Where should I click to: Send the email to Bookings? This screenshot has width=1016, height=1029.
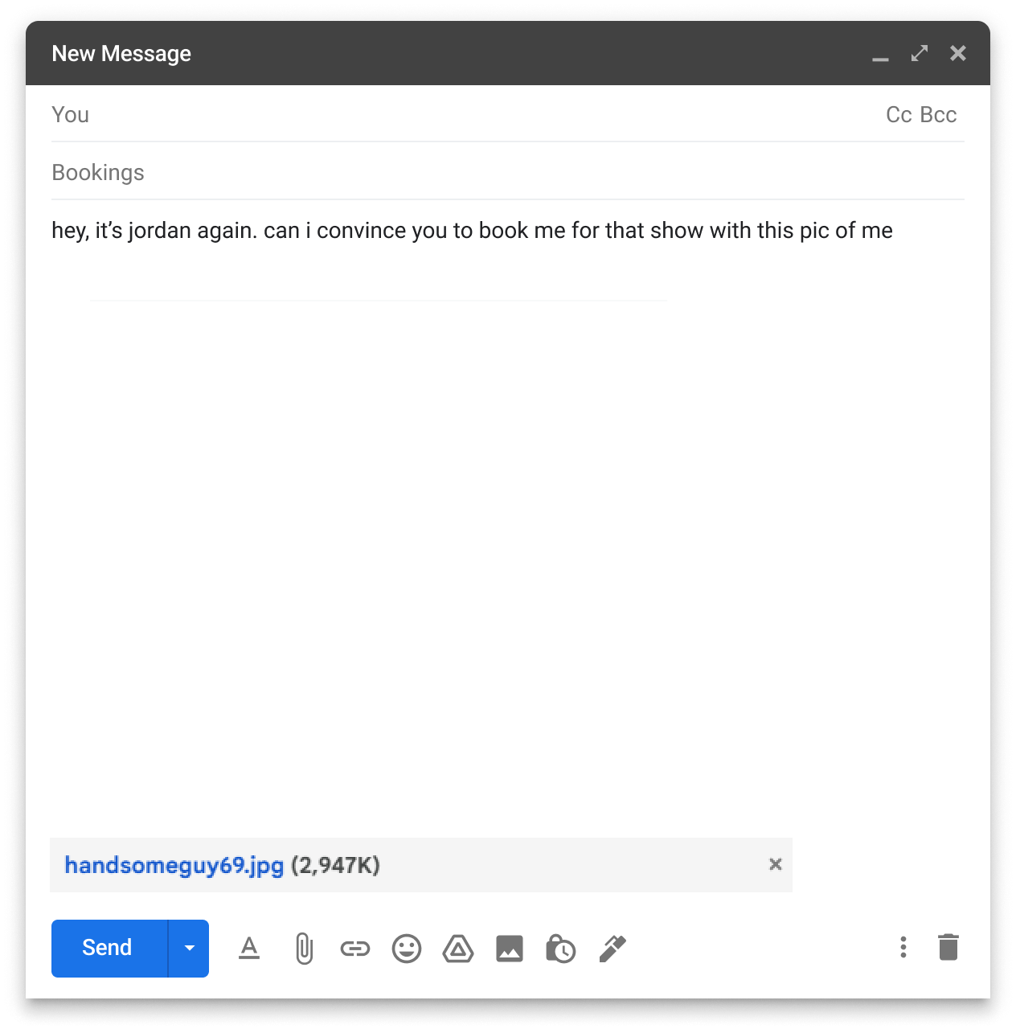105,948
